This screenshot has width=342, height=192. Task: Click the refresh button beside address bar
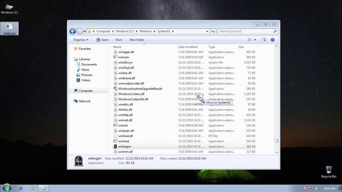tap(213, 31)
